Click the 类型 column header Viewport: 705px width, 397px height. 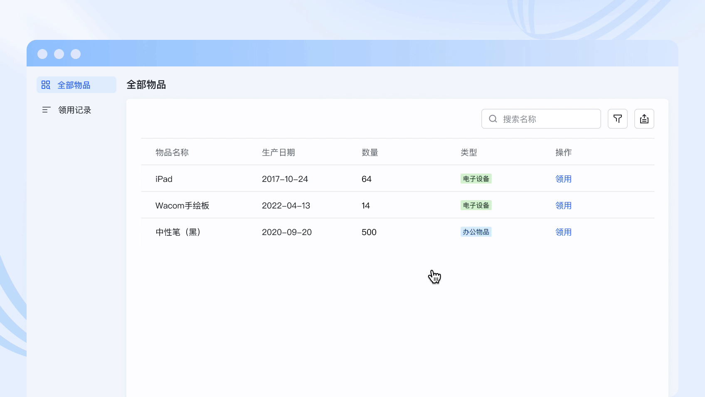coord(469,152)
